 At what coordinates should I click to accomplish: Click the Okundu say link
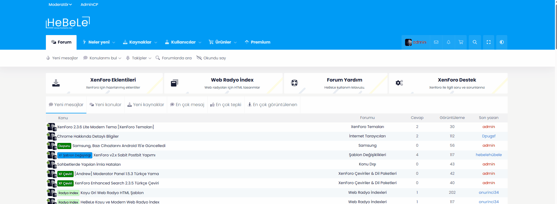click(x=215, y=58)
